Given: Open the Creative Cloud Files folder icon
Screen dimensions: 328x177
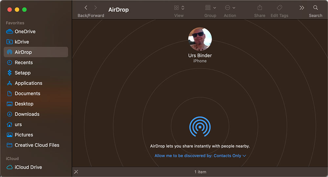Looking at the screenshot, I should point(10,145).
